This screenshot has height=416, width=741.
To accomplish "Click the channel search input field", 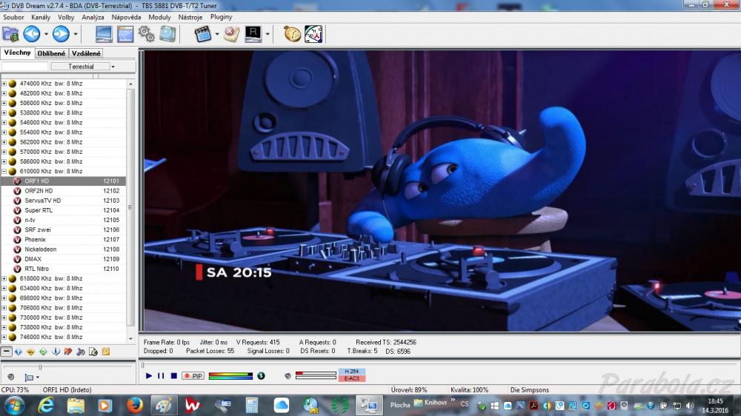I will [25, 67].
